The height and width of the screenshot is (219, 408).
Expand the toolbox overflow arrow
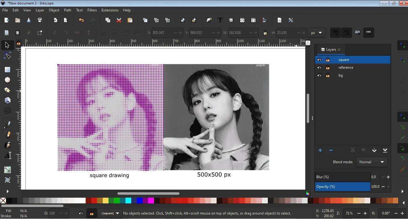(x=7, y=191)
